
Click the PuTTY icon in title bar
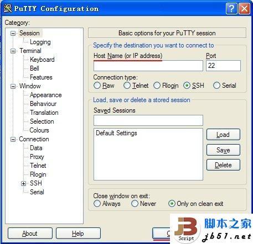coord(8,8)
